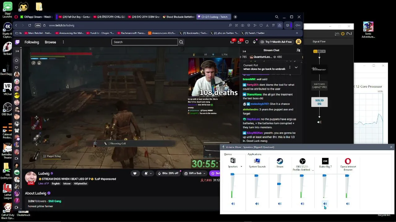Mute Guitar Rig 7 in Volume Mixer
Viewport: 396px width, 222px height.
tap(325, 204)
